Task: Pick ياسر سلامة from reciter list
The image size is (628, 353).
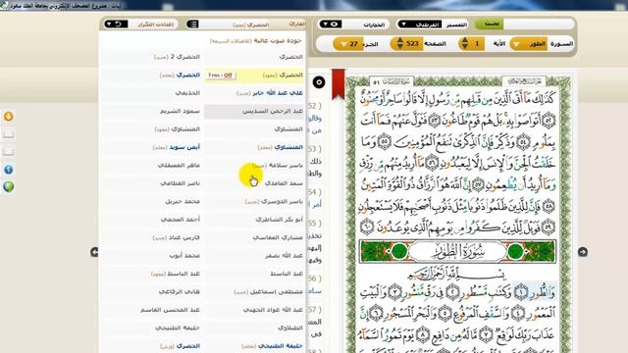Action: point(278,166)
